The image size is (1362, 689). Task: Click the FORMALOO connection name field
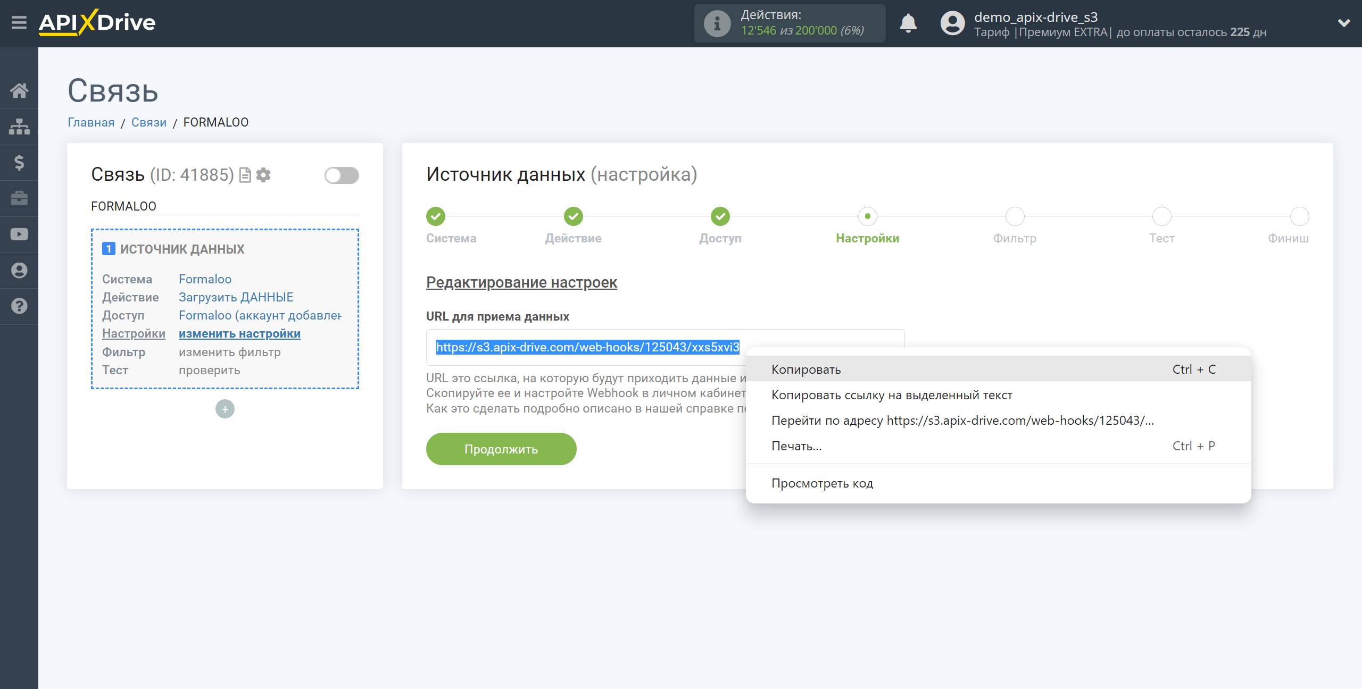tap(225, 206)
